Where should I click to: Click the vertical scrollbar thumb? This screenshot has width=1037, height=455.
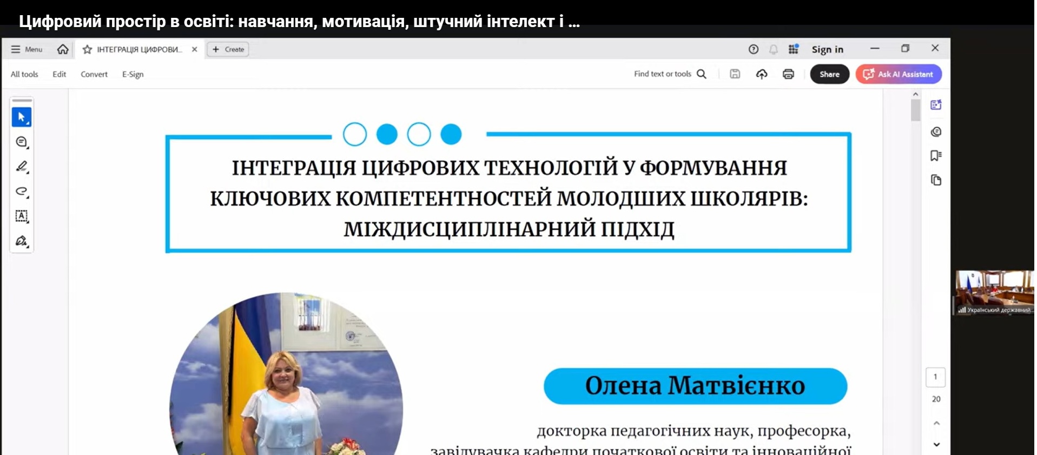point(915,110)
